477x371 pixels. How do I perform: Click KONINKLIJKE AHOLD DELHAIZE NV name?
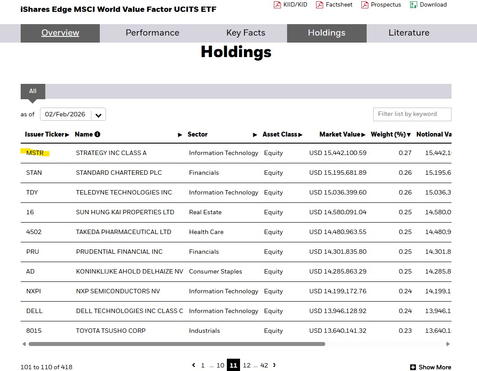click(x=130, y=271)
